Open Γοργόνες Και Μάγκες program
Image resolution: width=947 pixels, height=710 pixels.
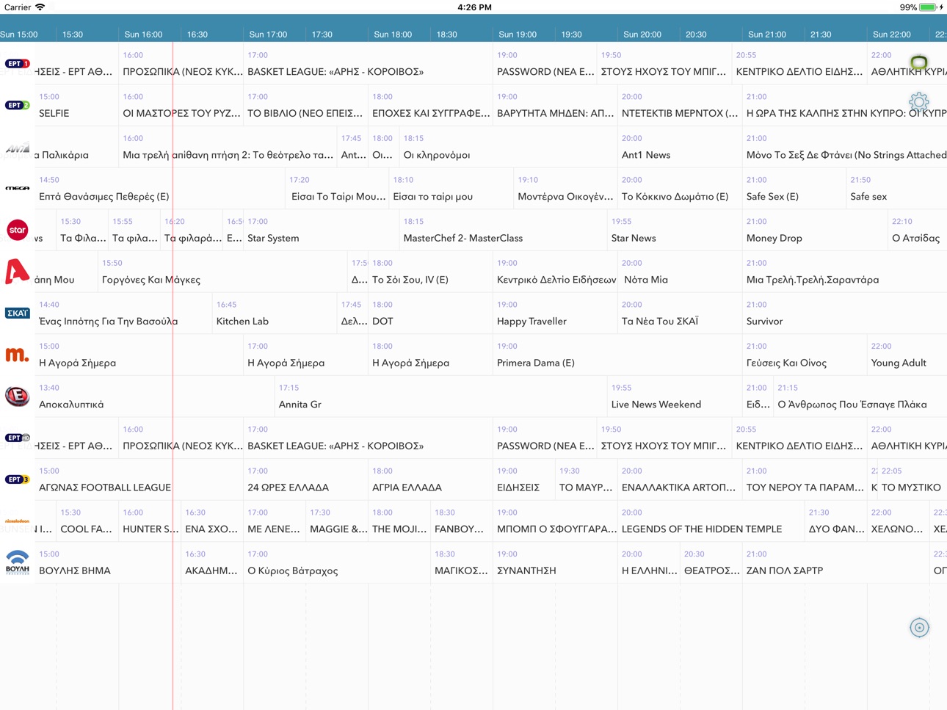coord(222,272)
